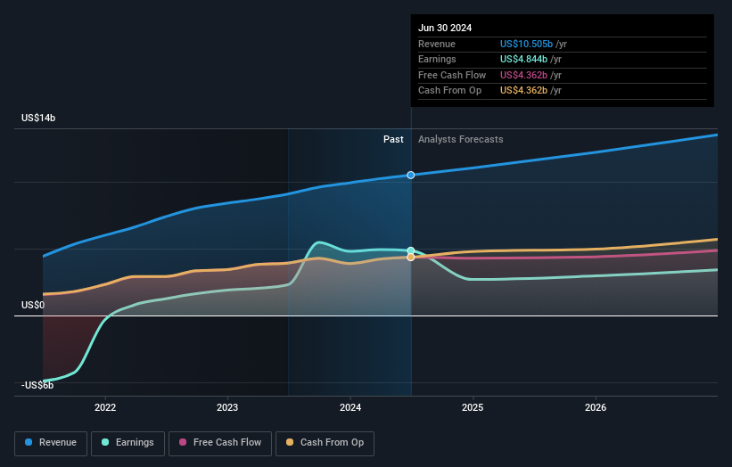Click the 2026 x-axis label
This screenshot has height=467, width=732.
596,407
